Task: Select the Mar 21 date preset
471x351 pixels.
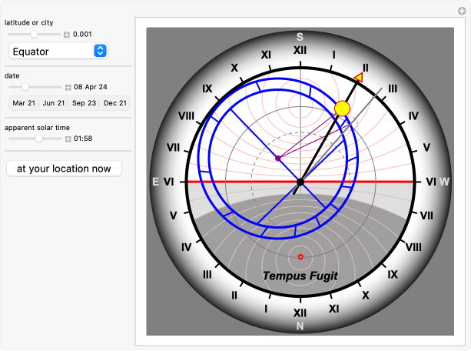Action: [x=24, y=103]
